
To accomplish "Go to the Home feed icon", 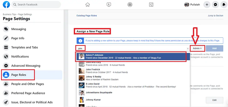I will tap(88, 5).
